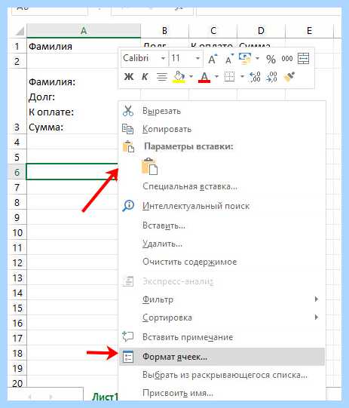Select column C header

tap(213, 31)
